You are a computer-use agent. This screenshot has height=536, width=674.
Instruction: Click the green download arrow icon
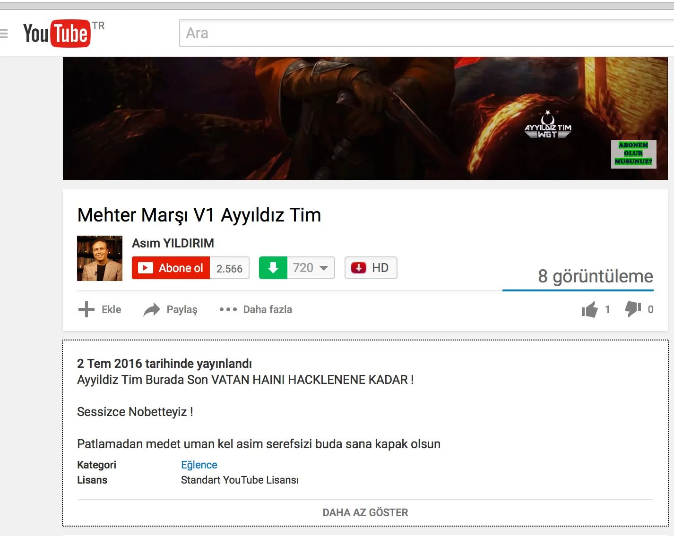point(273,267)
